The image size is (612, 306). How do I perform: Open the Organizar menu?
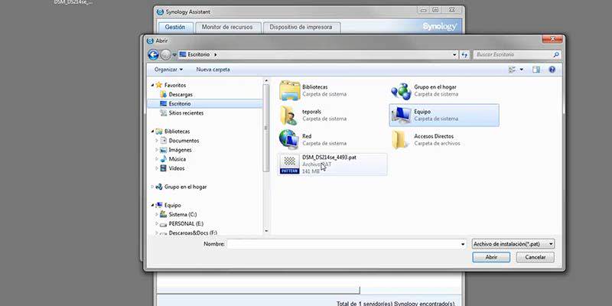(x=168, y=70)
